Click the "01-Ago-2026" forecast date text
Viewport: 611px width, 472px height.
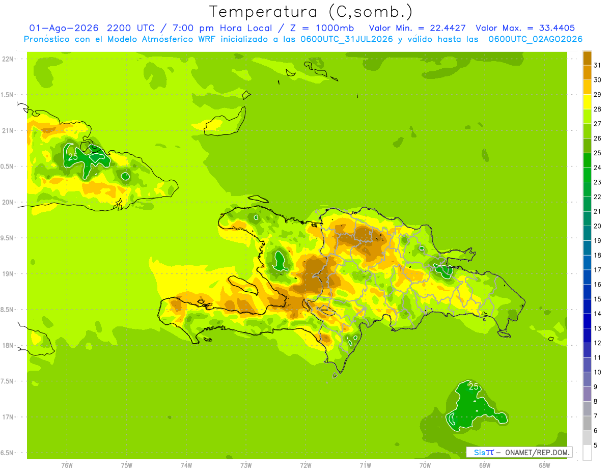(64, 28)
